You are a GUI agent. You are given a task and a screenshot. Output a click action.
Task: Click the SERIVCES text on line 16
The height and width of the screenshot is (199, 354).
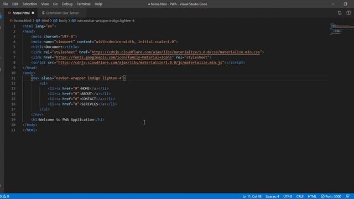coord(90,104)
